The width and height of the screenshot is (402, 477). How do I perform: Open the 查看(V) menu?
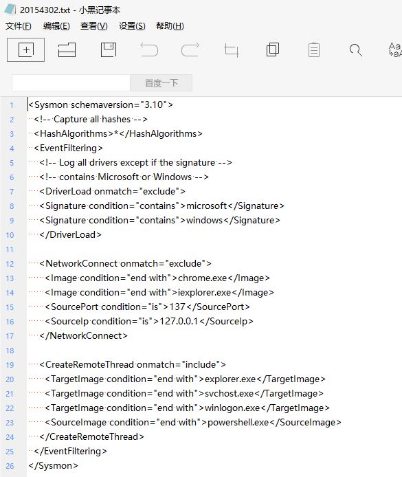click(x=94, y=26)
